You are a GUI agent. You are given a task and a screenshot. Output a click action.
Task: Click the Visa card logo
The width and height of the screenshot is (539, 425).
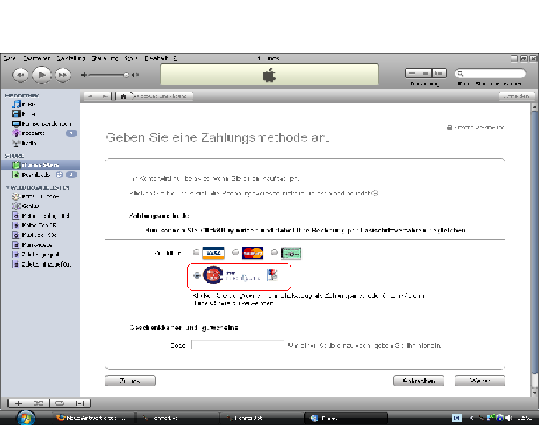(214, 253)
